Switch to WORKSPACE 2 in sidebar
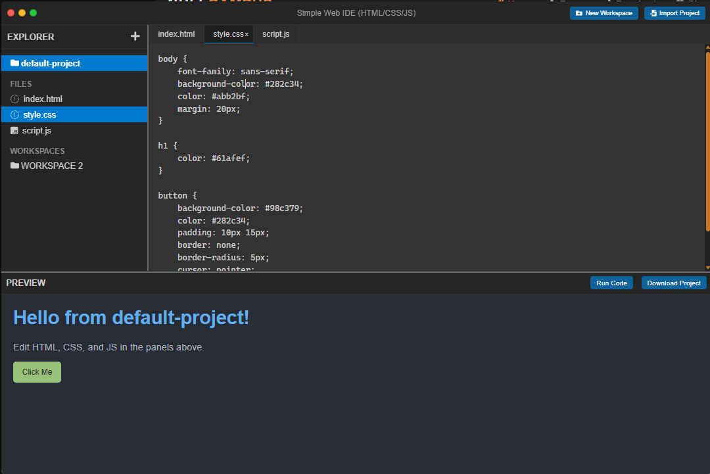Screen dimensions: 710x474 click(x=74, y=166)
